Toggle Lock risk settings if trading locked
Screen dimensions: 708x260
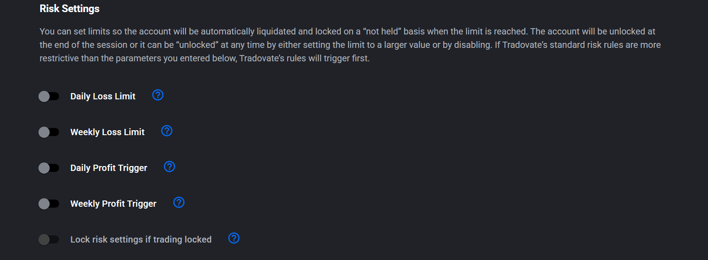[49, 239]
